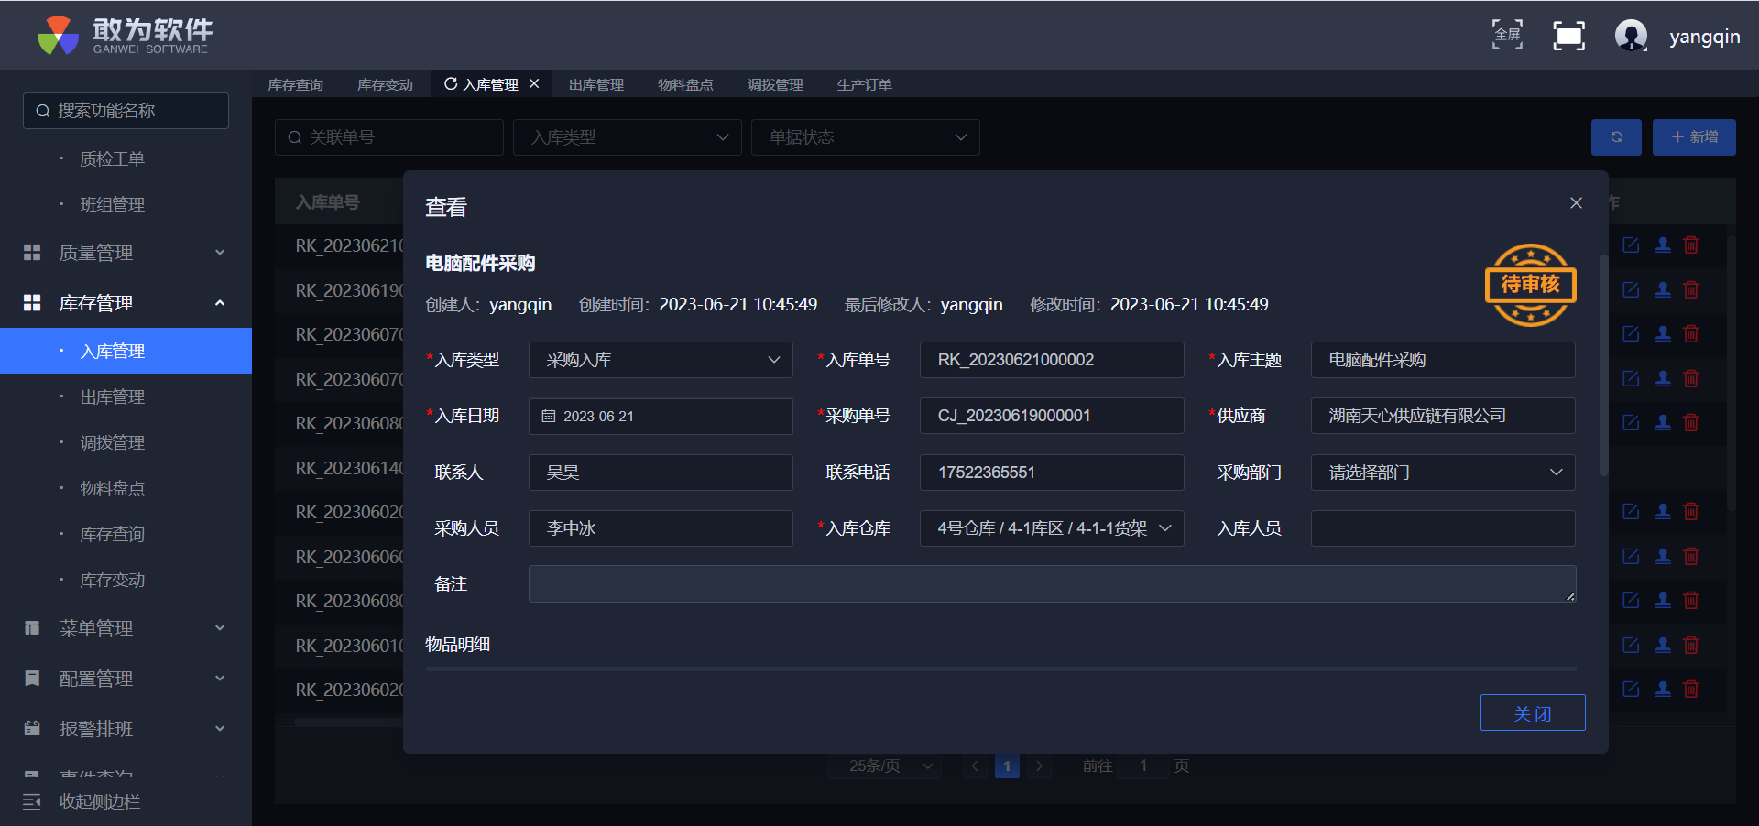This screenshot has width=1759, height=826.
Task: Close the 入库管理 tab
Action: (x=534, y=83)
